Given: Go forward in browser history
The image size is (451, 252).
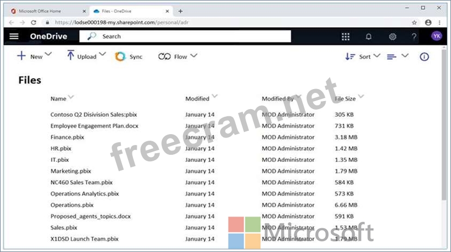Looking at the screenshot, I should (x=22, y=22).
